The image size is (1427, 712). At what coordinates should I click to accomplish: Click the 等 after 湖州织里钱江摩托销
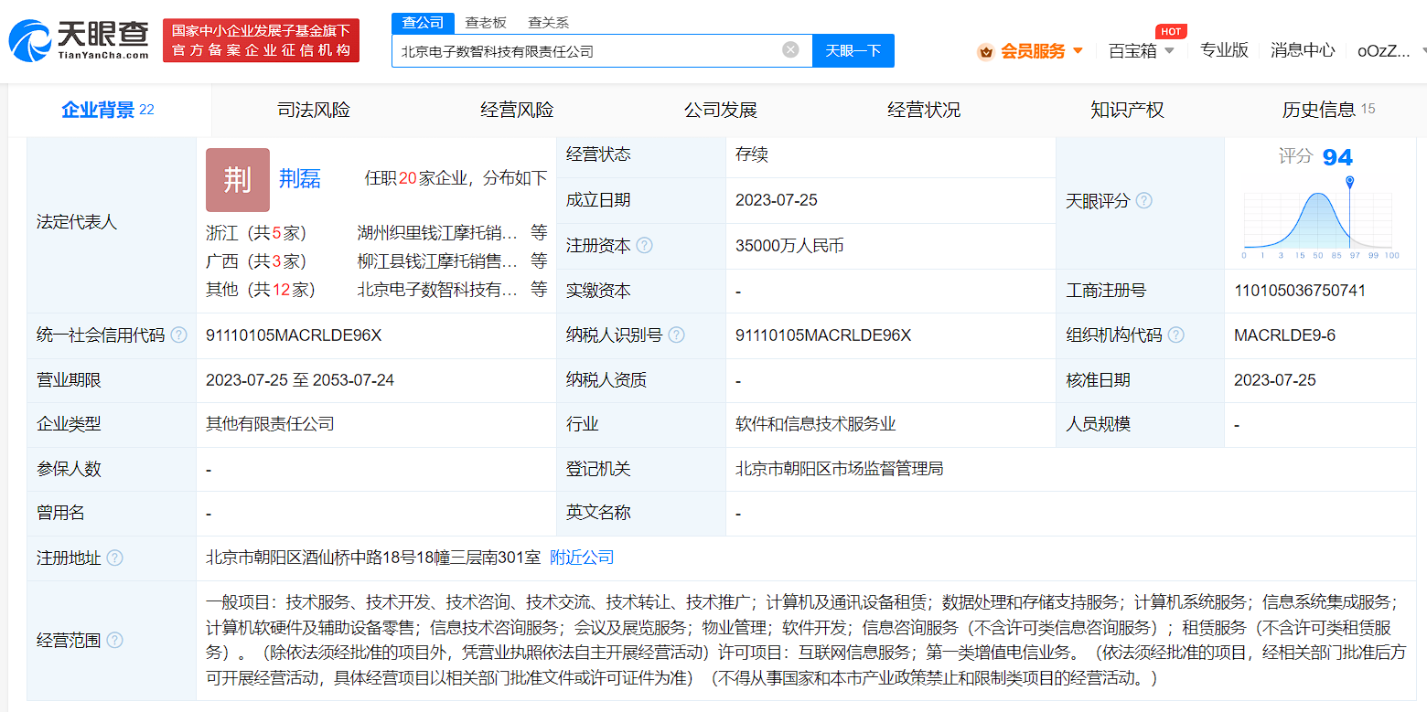[x=539, y=233]
